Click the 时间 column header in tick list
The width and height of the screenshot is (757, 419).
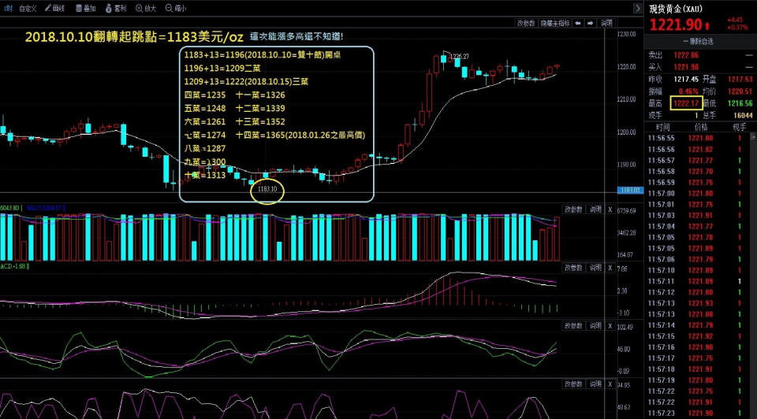coord(662,126)
